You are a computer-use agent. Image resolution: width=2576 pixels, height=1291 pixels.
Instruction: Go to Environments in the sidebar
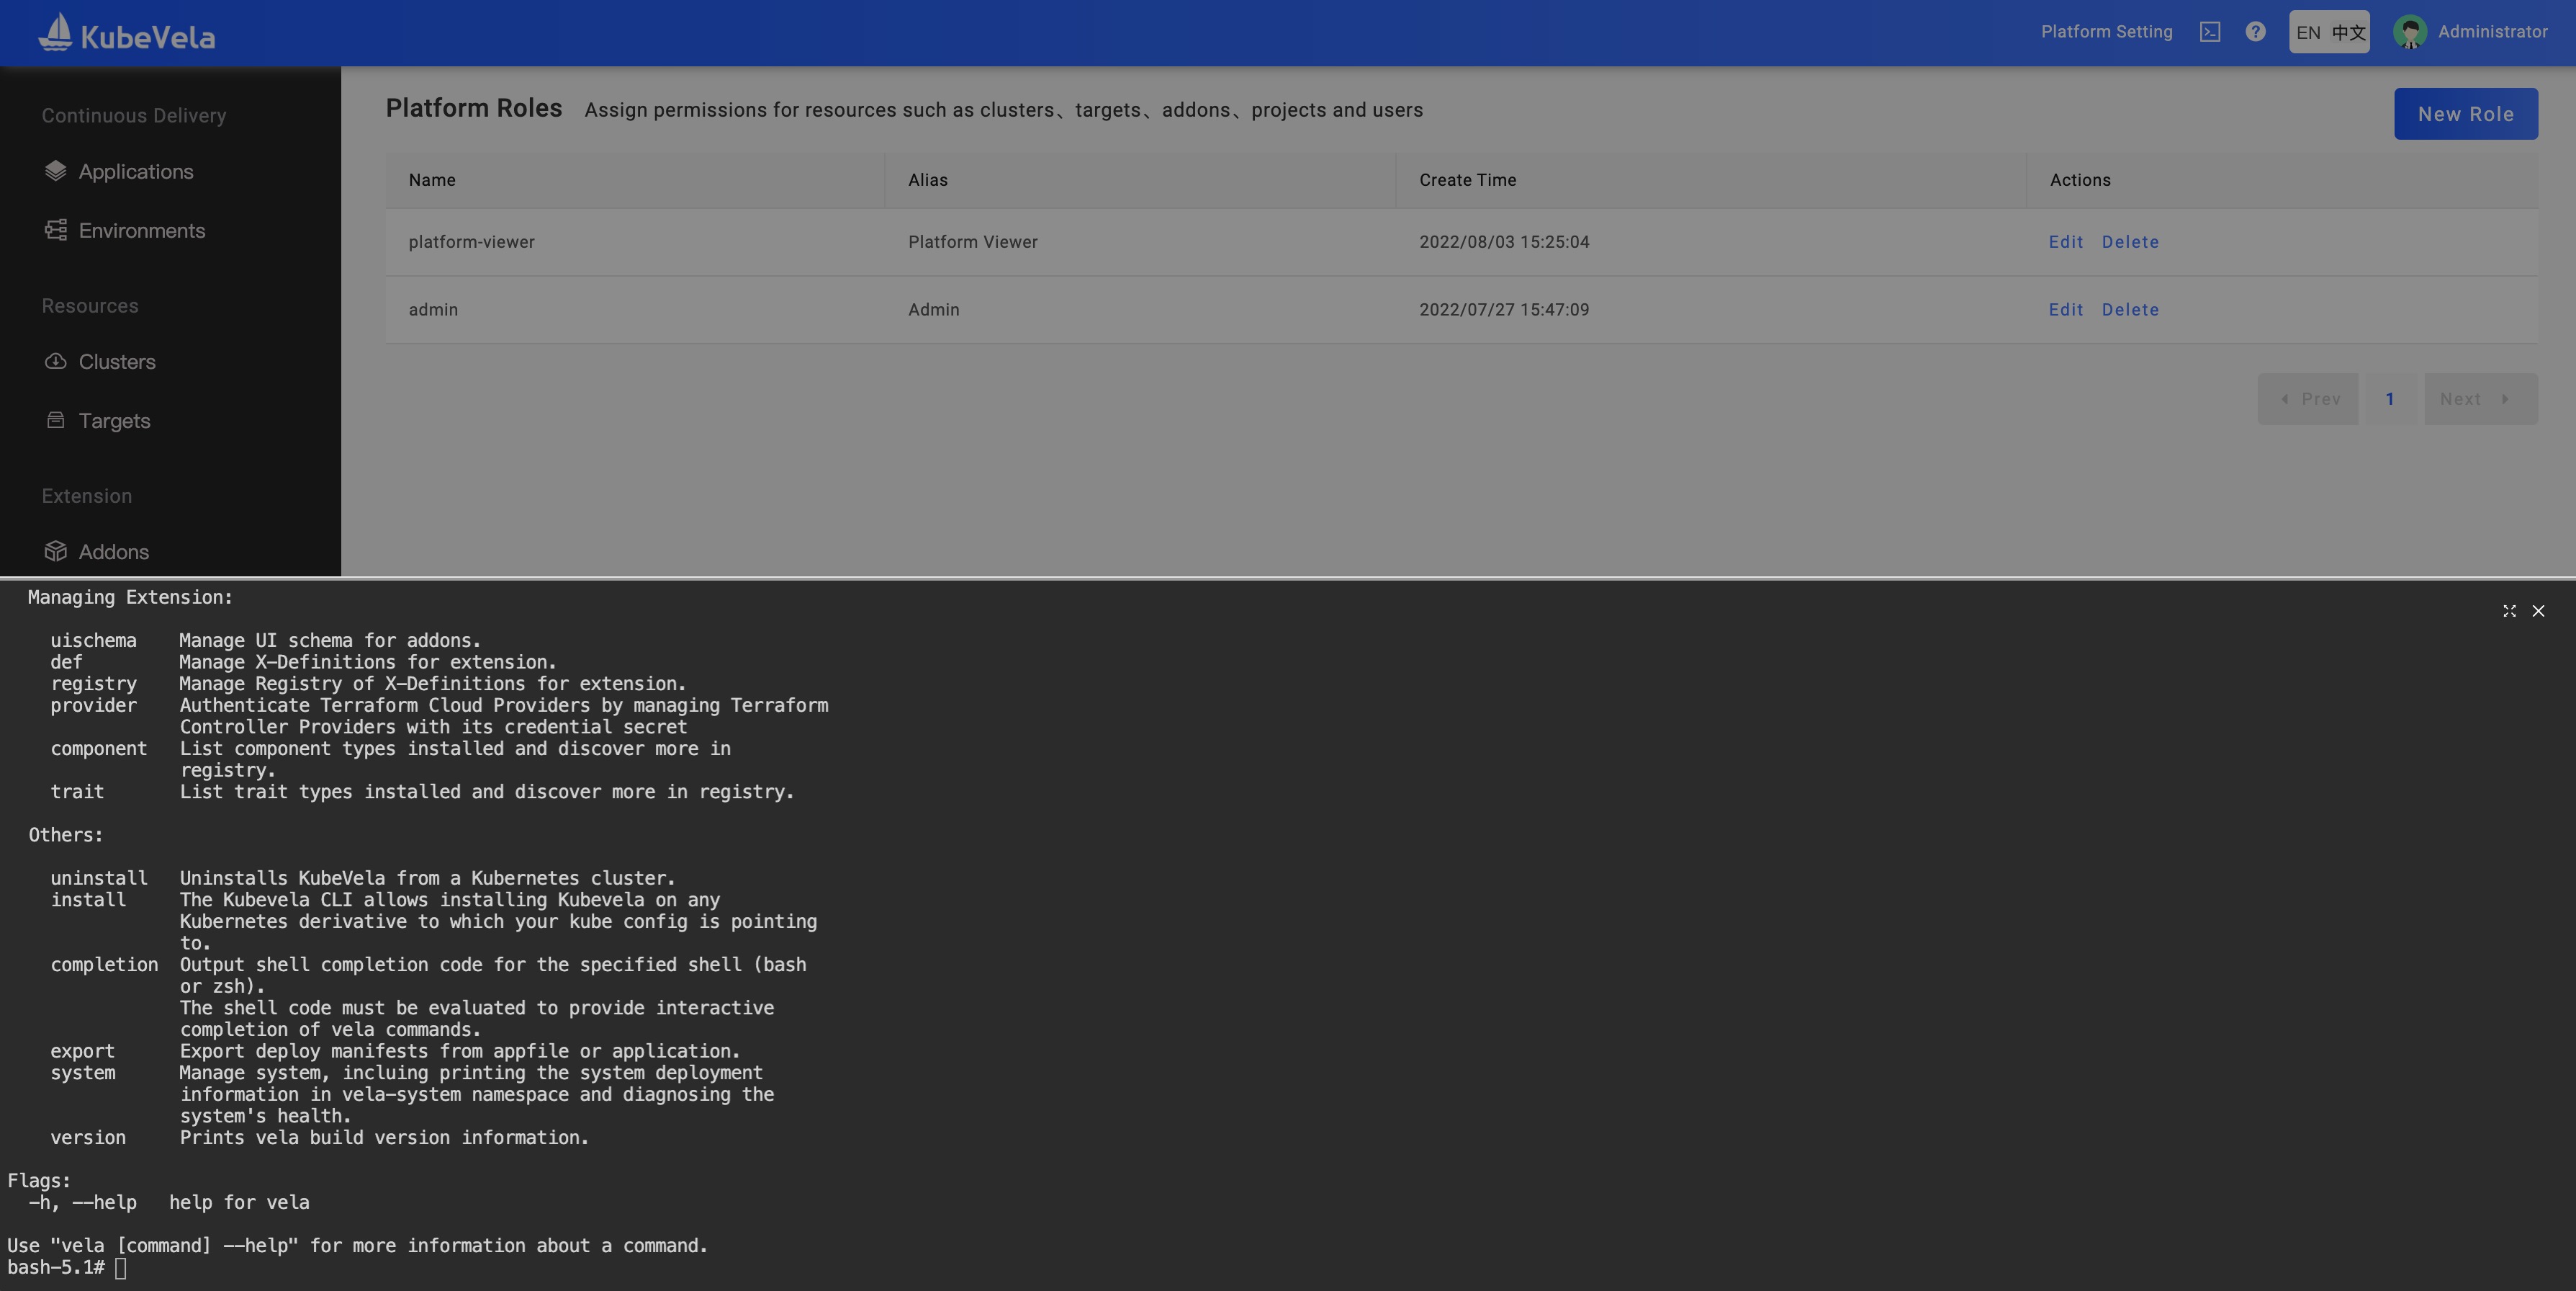pos(141,231)
